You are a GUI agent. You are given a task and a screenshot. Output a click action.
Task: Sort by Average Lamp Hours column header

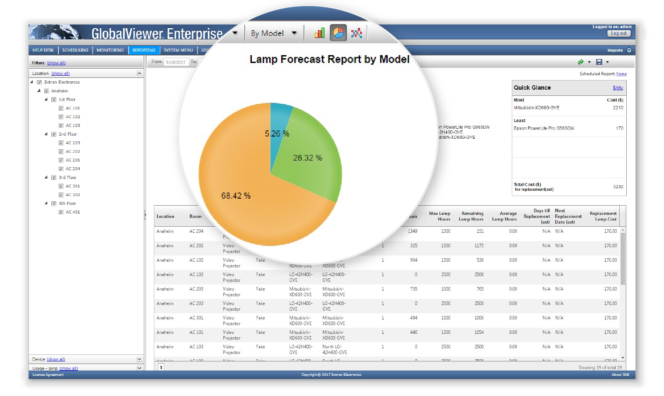pos(504,217)
